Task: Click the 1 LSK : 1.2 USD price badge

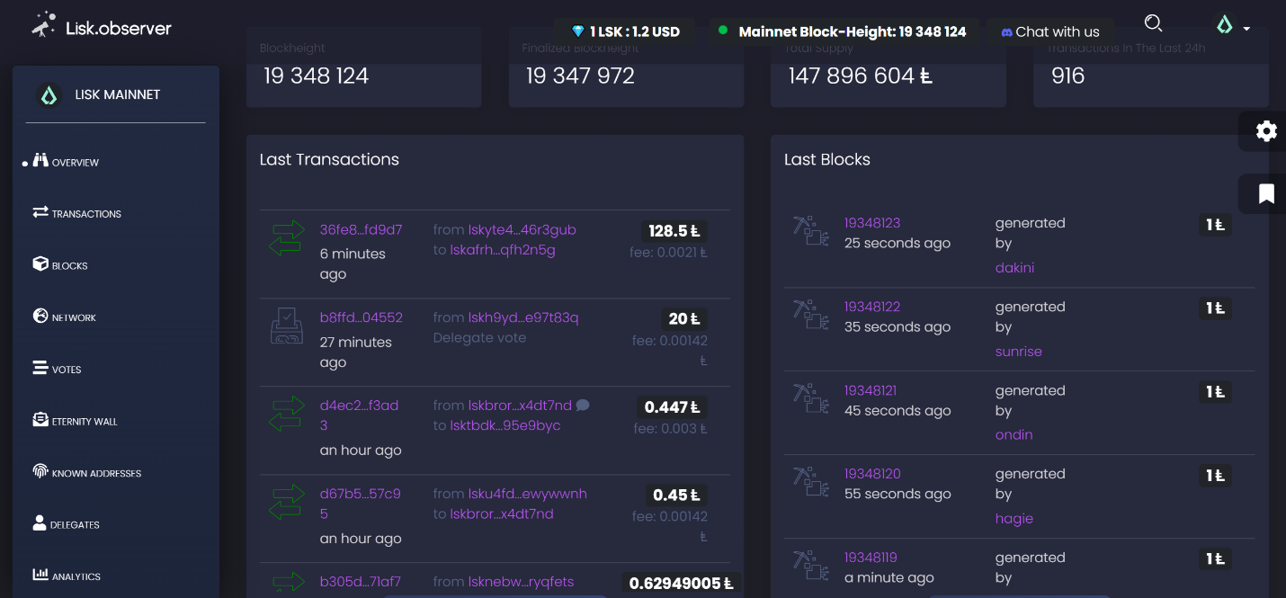Action: point(626,31)
